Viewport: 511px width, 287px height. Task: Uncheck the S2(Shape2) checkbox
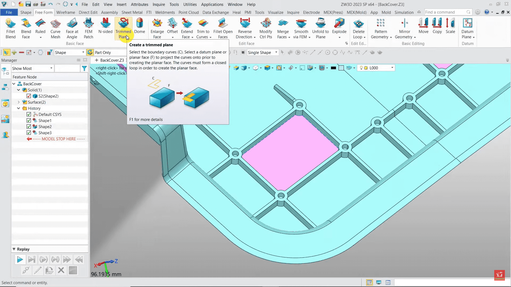(x=29, y=96)
